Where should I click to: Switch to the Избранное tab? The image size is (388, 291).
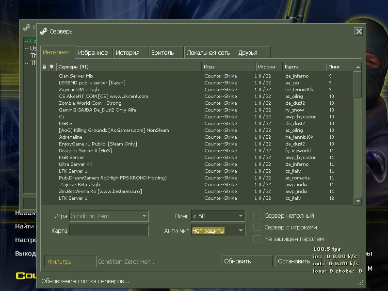[94, 53]
